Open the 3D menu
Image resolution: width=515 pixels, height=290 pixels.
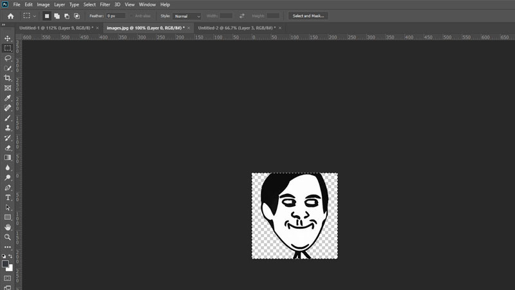point(117,5)
